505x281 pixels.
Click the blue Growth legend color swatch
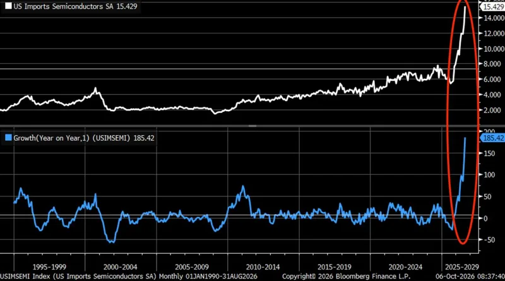[x=8, y=138]
